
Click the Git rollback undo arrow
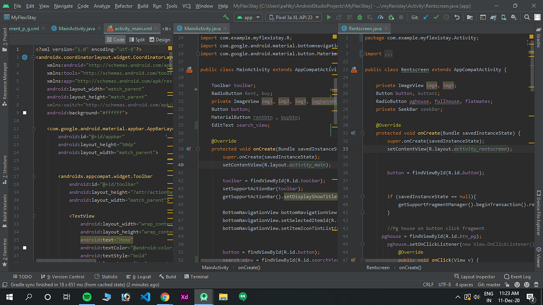click(x=457, y=17)
